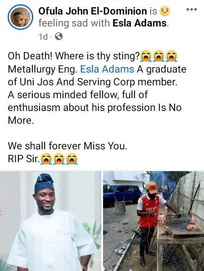Open the three-dot post options menu
Screen dimensions: 204x271
pyautogui.click(x=192, y=9)
